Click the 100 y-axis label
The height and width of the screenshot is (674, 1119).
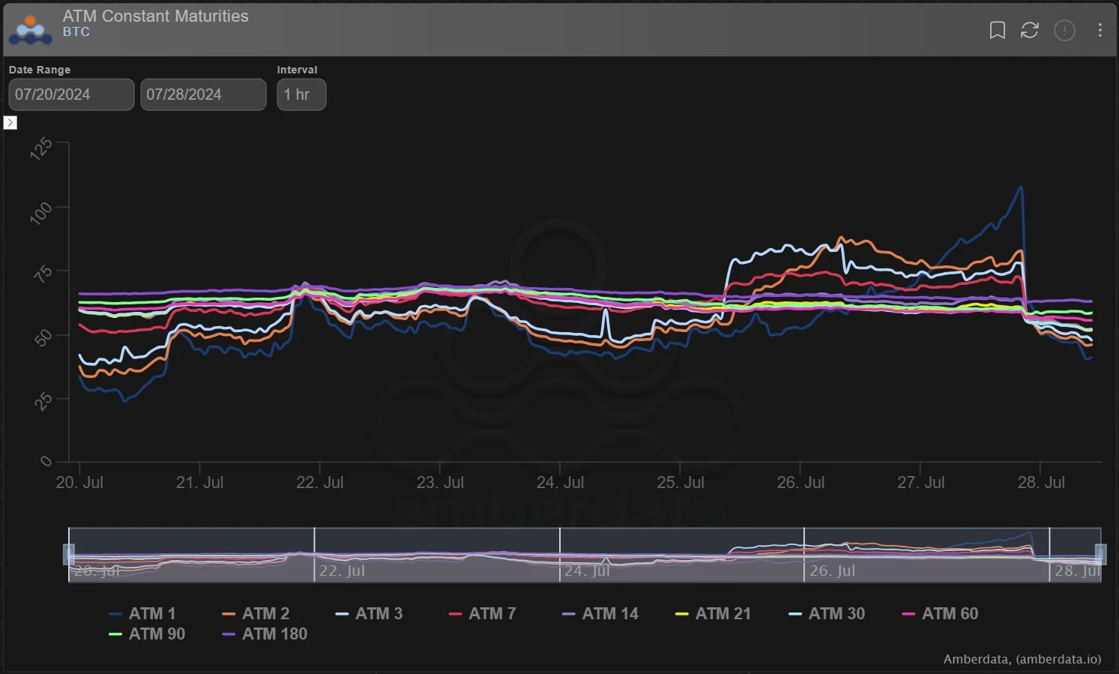pos(41,212)
